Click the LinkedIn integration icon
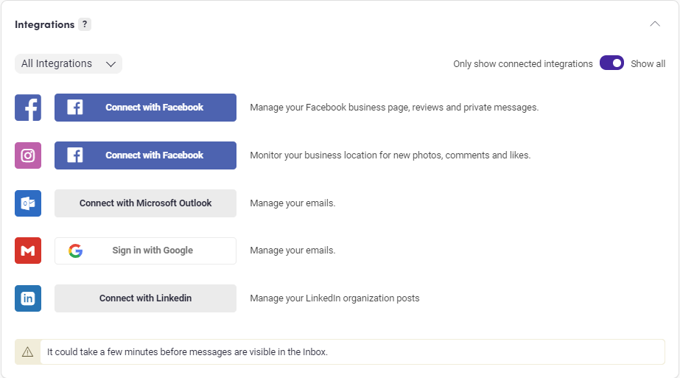This screenshot has width=680, height=378. [28, 298]
